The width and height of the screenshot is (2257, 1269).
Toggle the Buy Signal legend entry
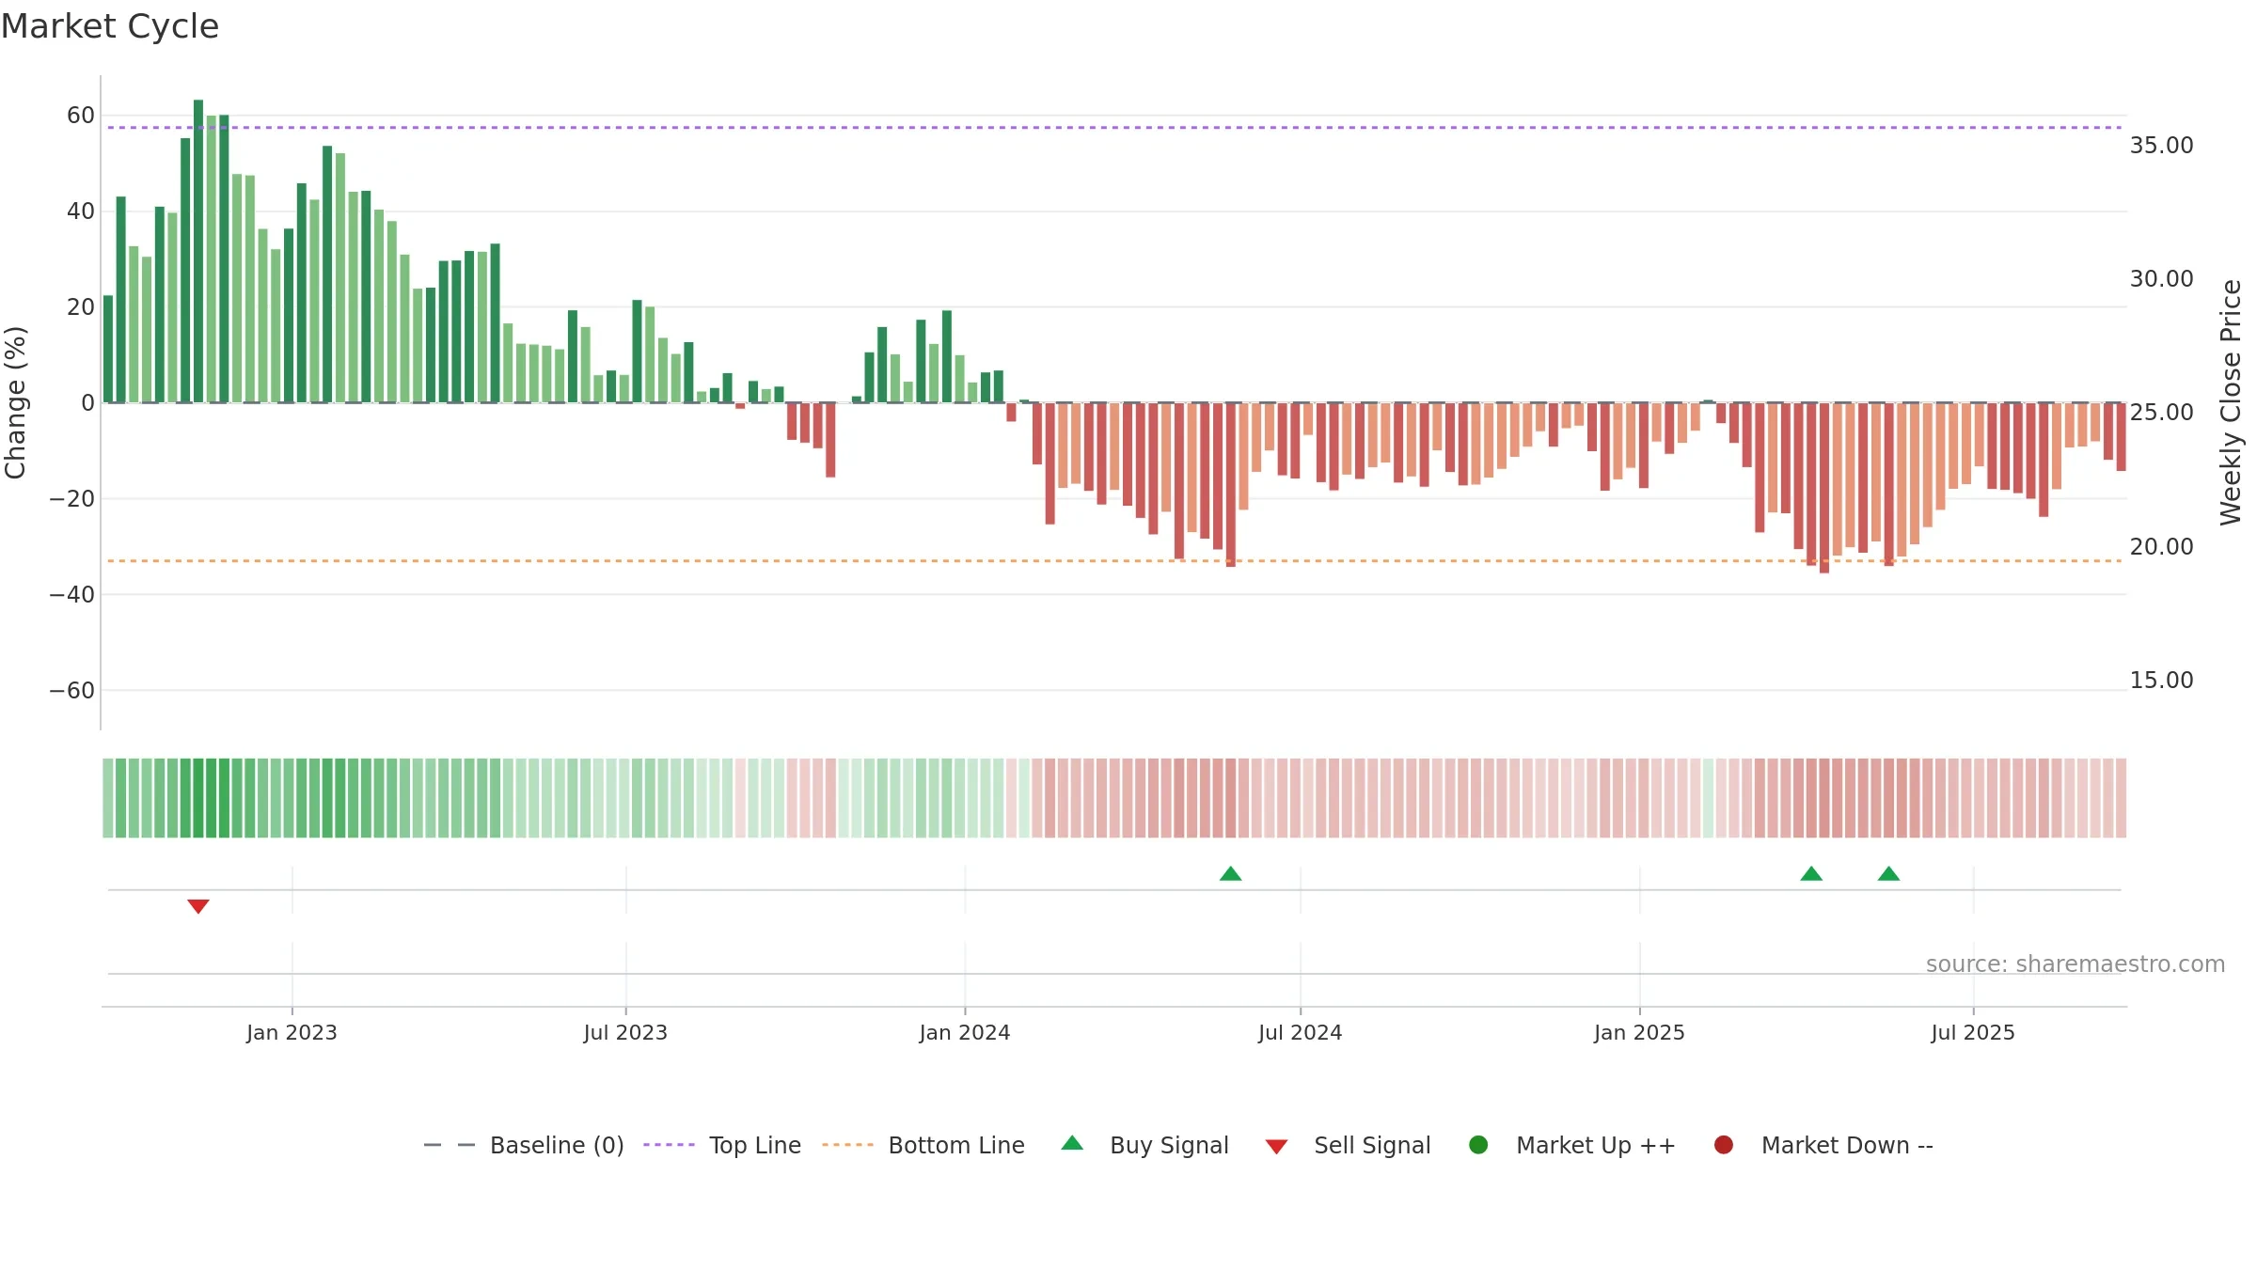(x=1144, y=1145)
